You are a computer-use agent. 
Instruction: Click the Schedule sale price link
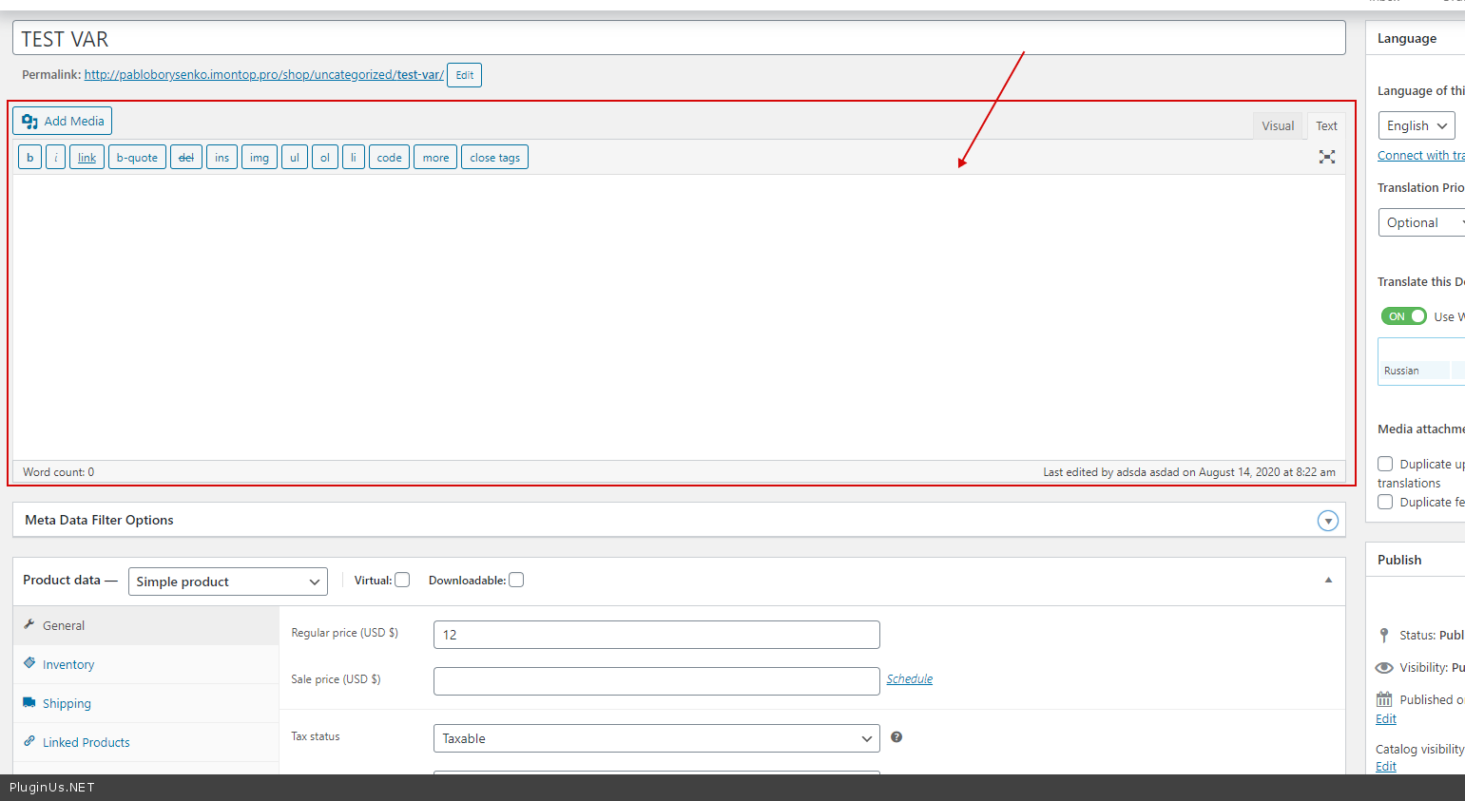pos(910,678)
